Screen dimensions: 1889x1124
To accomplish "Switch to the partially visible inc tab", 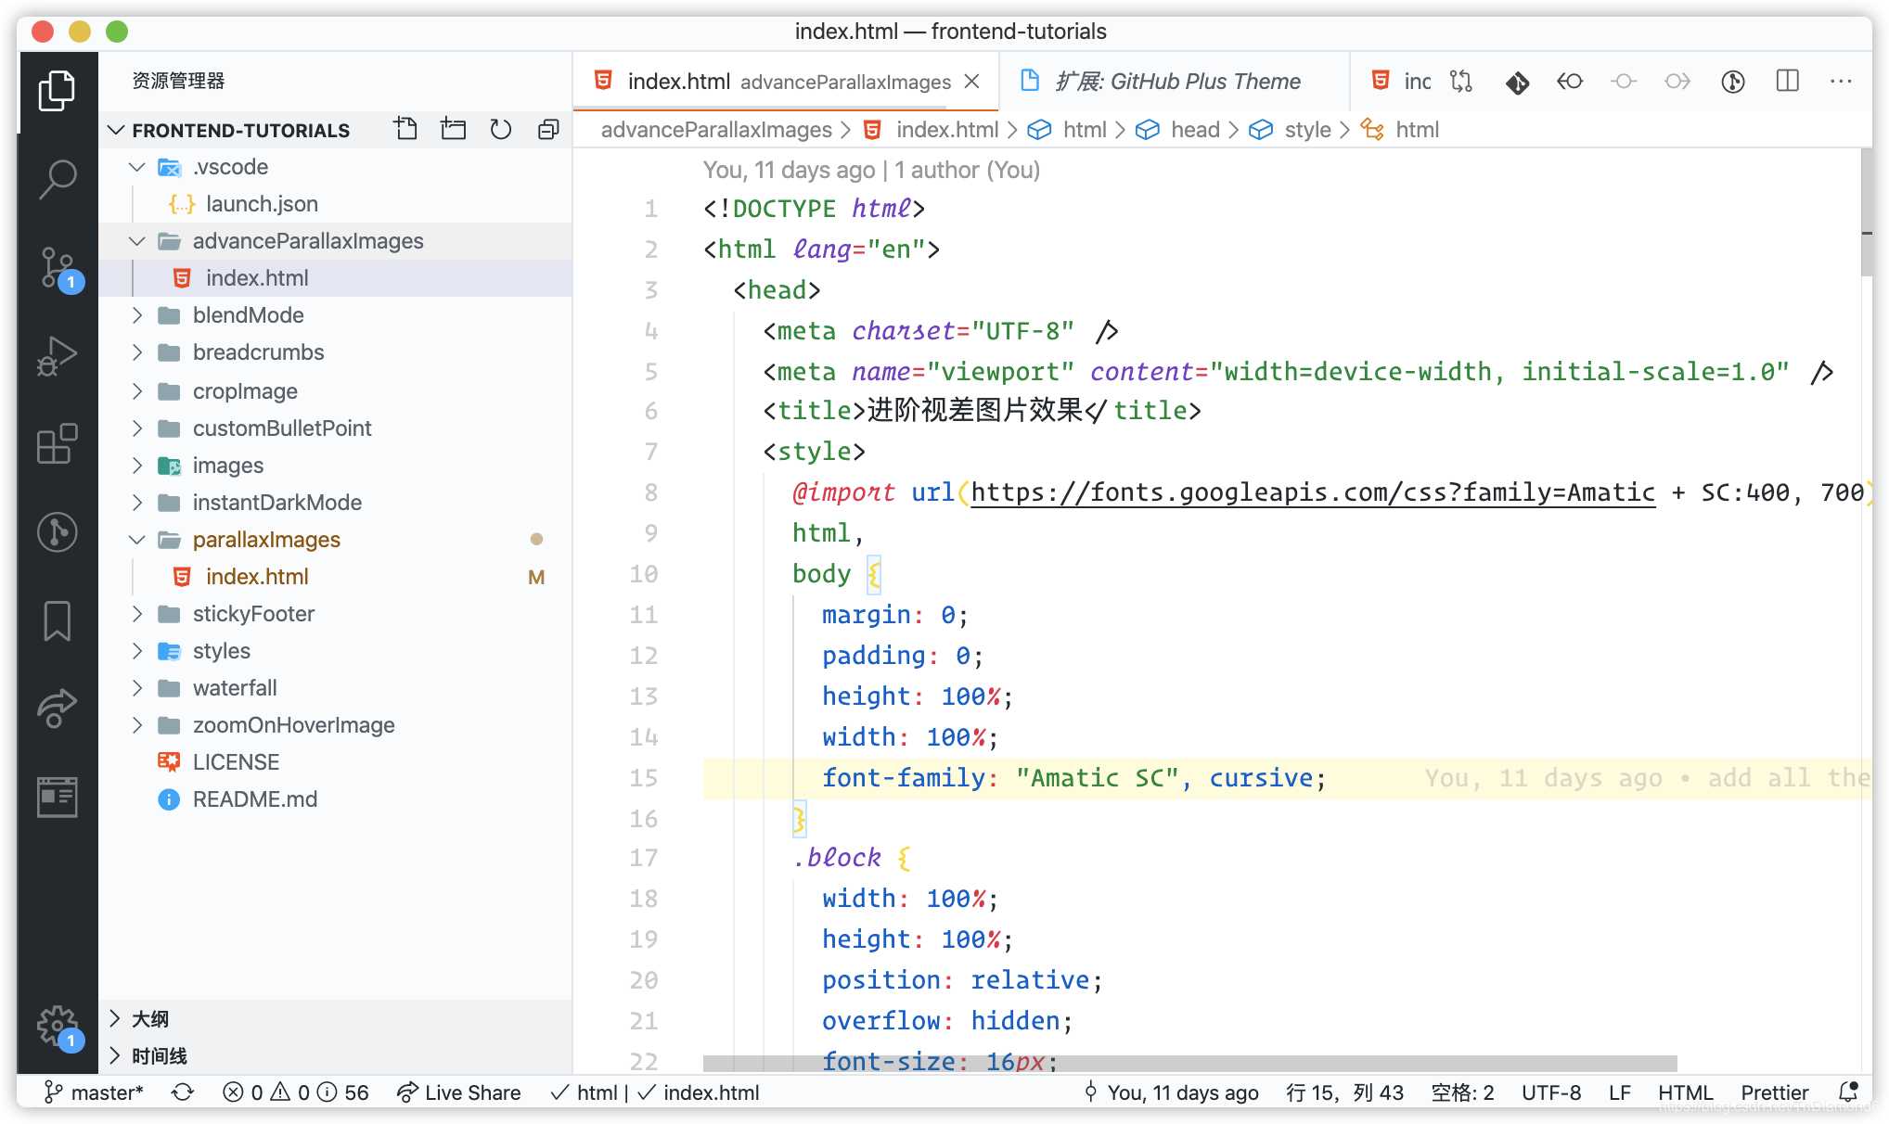I will tap(1401, 82).
